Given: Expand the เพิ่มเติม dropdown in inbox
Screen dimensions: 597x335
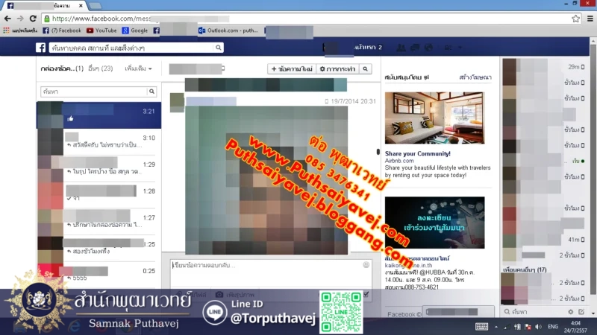Looking at the screenshot, I should point(138,68).
